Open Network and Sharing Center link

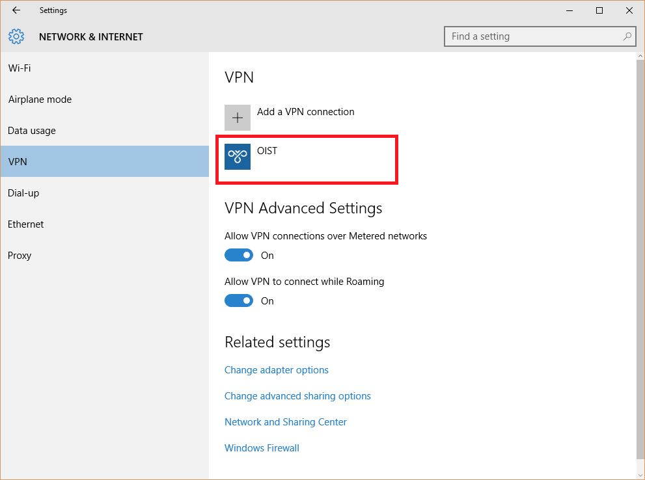tap(286, 422)
